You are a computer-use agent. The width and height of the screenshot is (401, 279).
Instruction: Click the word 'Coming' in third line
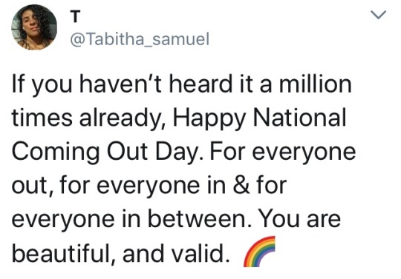coord(56,153)
